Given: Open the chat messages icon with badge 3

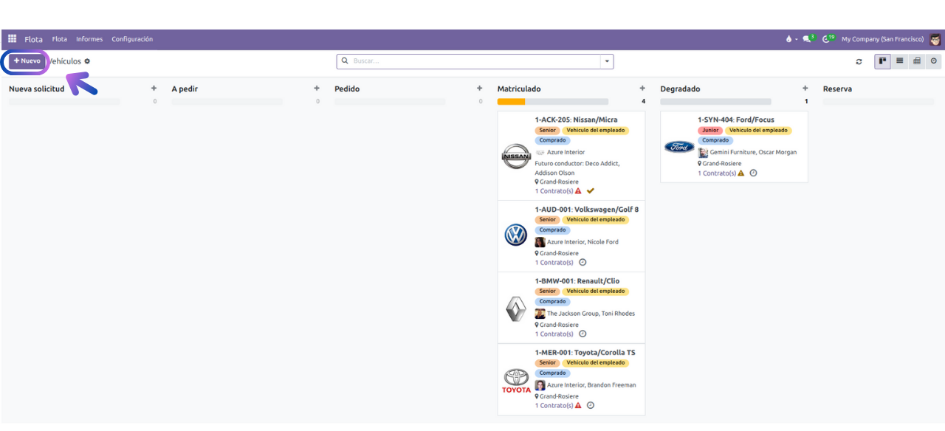Looking at the screenshot, I should 807,39.
